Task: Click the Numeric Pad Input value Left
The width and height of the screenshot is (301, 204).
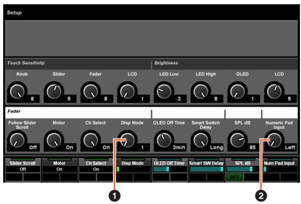Action: (290, 147)
